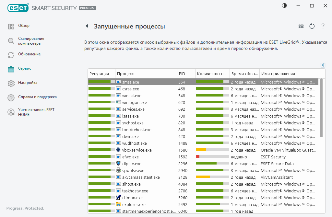This screenshot has width=332, height=217.
Task: Click the ESET logo in the header
Action: click(x=18, y=8)
